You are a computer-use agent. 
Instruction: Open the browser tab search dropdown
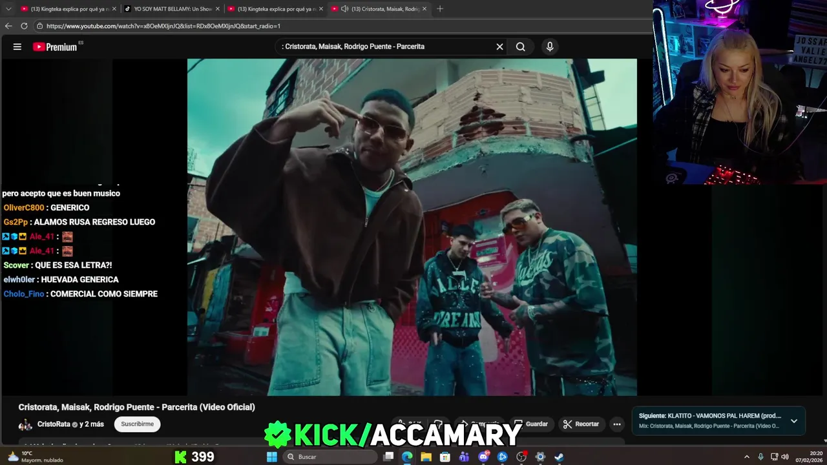pos(8,8)
